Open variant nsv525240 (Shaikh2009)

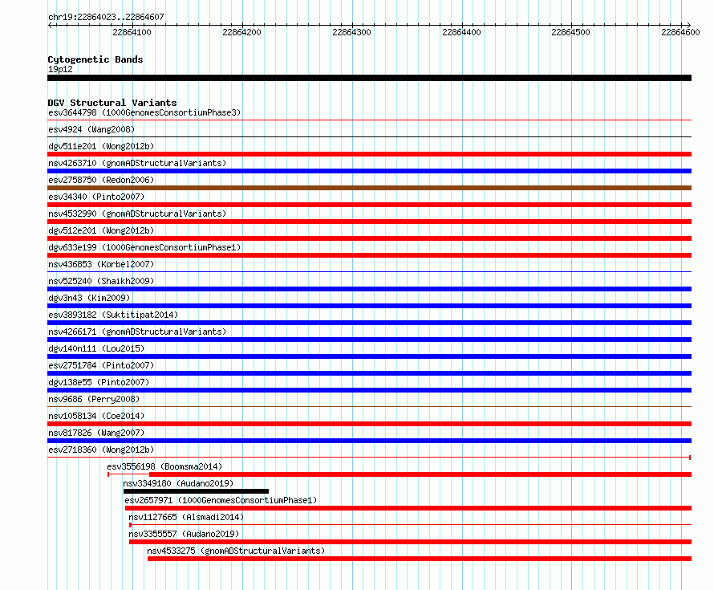(101, 281)
